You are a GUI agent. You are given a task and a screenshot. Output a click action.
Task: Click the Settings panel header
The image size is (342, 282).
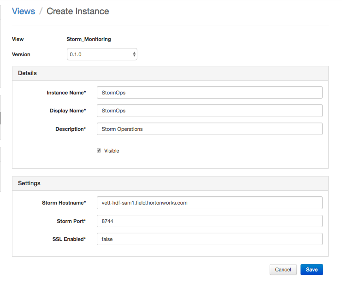click(170, 183)
